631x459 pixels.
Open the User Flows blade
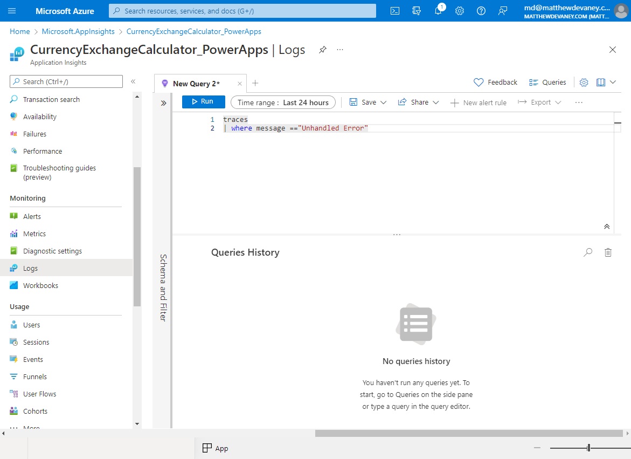pos(39,394)
